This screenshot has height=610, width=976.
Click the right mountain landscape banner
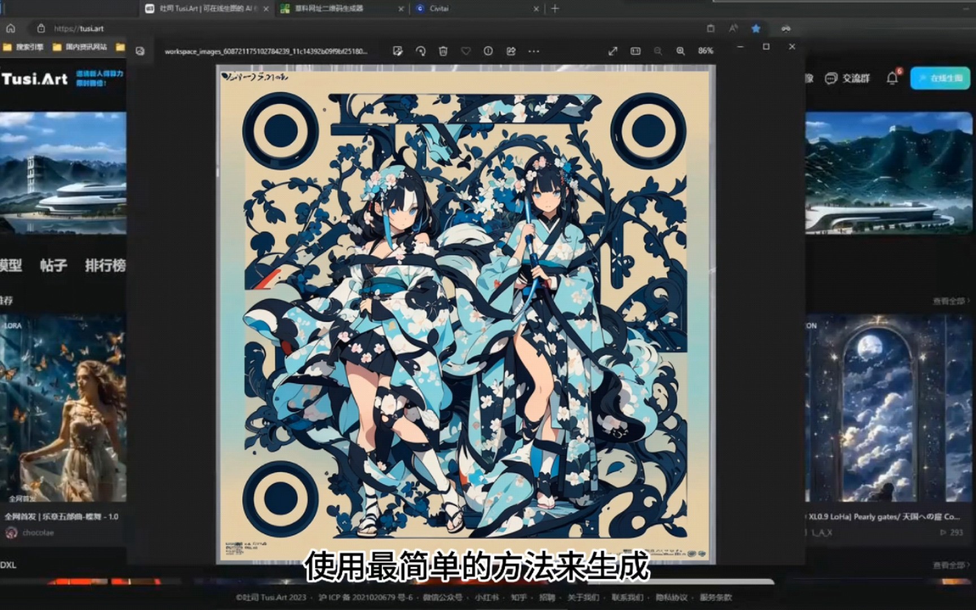888,173
